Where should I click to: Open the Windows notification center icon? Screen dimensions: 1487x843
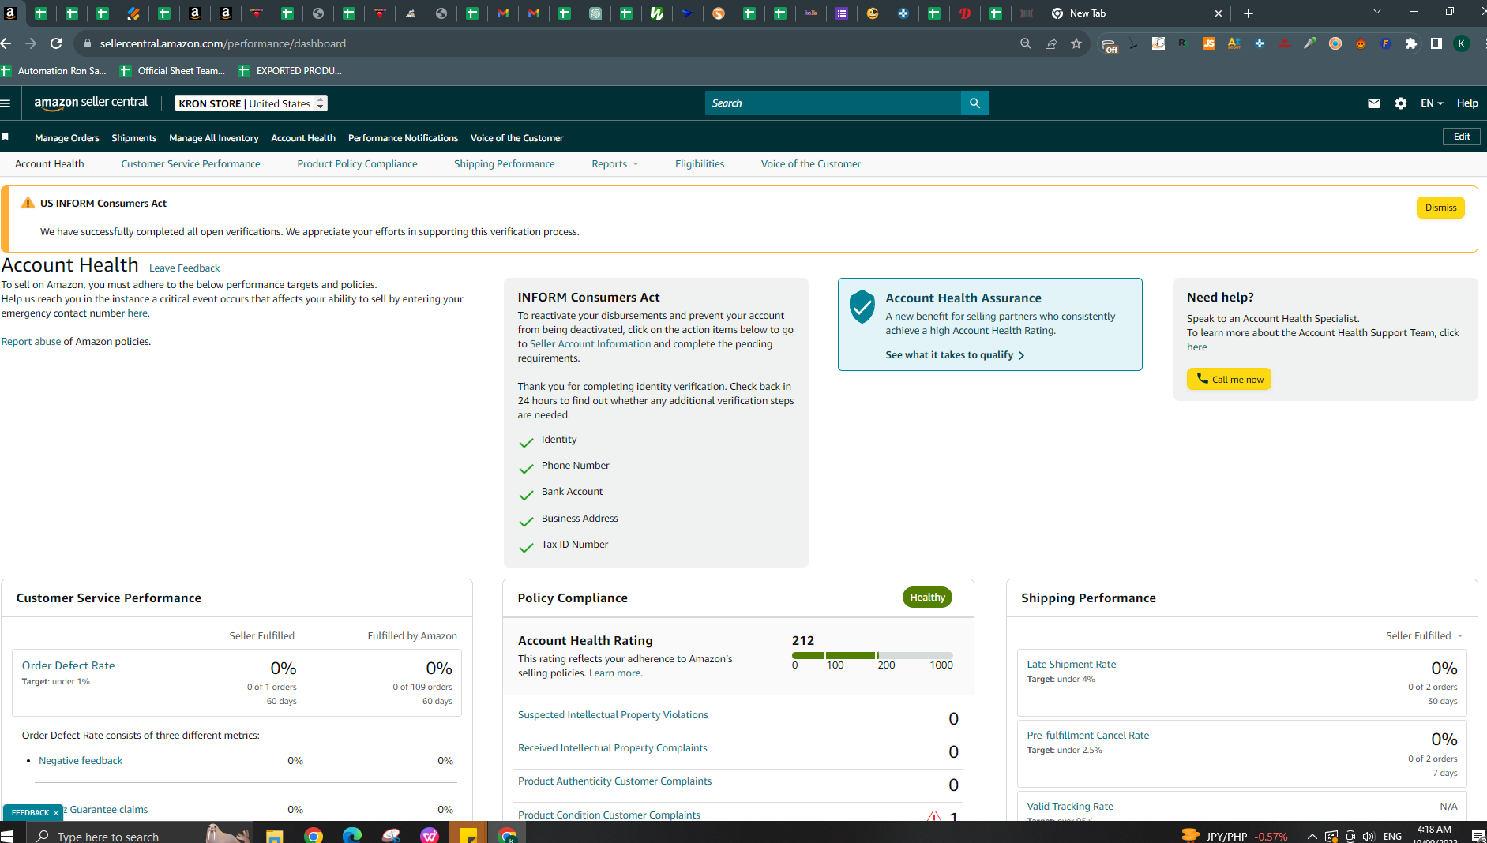tap(1478, 836)
